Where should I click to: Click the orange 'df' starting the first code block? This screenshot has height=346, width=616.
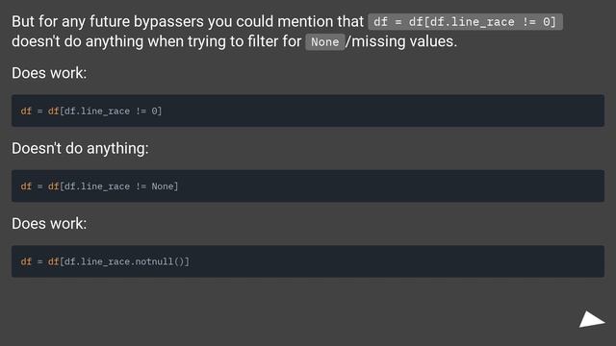[26, 111]
